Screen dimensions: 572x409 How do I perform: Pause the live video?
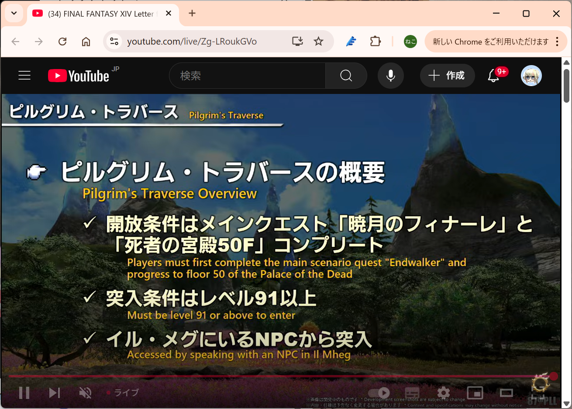tap(24, 393)
